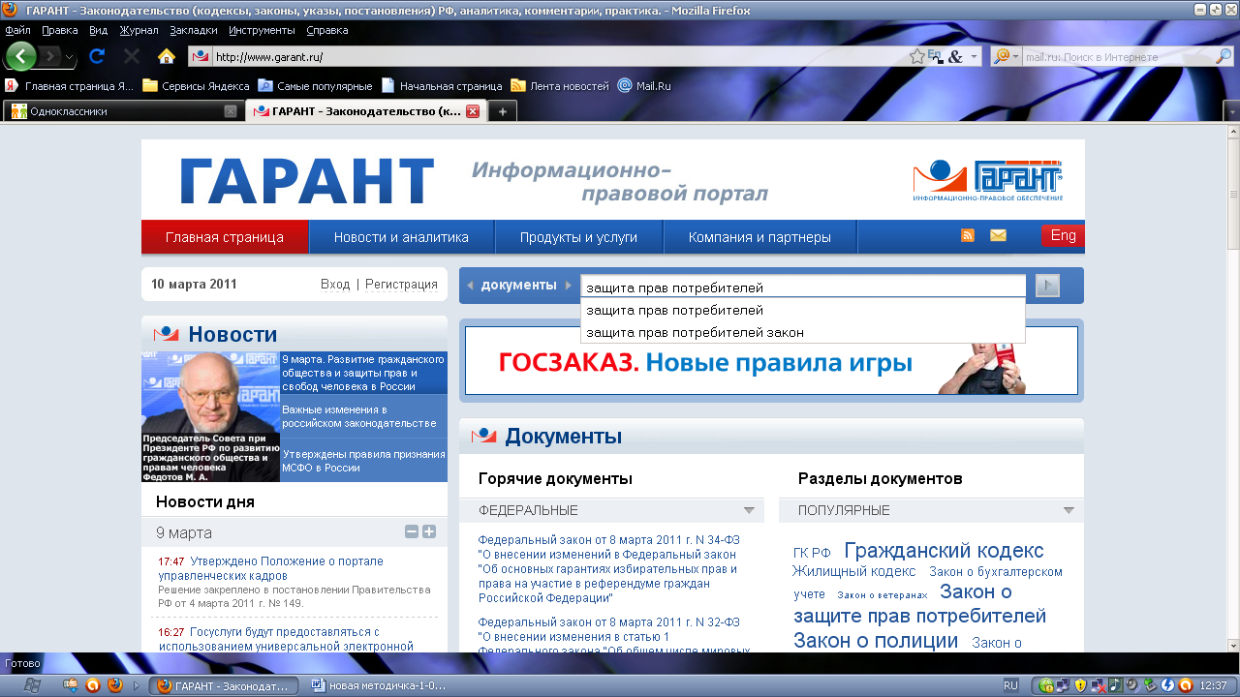Switch site language with Eng button
The image size is (1240, 697).
click(1063, 235)
